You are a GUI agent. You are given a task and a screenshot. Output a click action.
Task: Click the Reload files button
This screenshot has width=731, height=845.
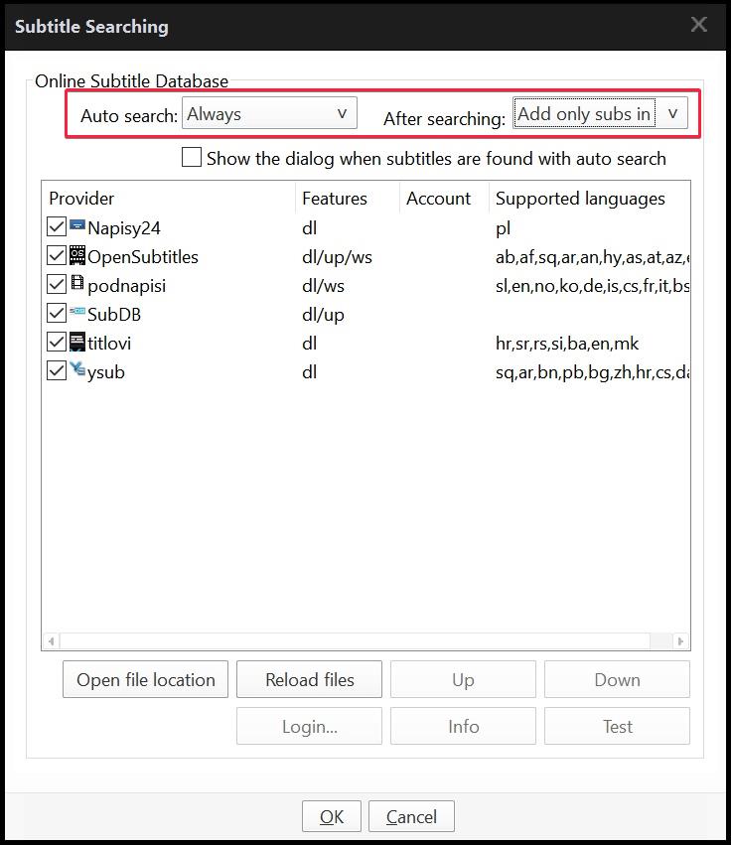(310, 679)
